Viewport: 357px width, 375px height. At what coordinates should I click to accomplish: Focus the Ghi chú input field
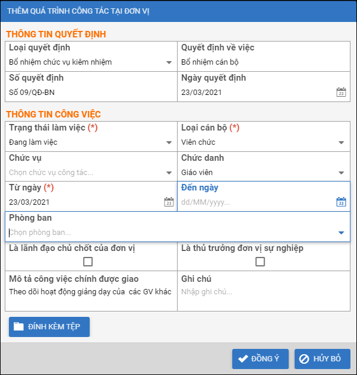pyautogui.click(x=261, y=291)
